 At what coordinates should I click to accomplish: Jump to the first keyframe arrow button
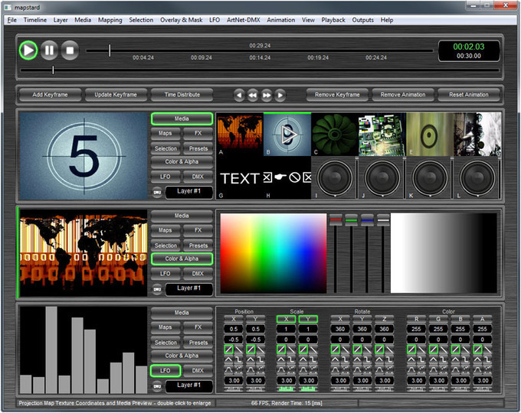[x=239, y=95]
